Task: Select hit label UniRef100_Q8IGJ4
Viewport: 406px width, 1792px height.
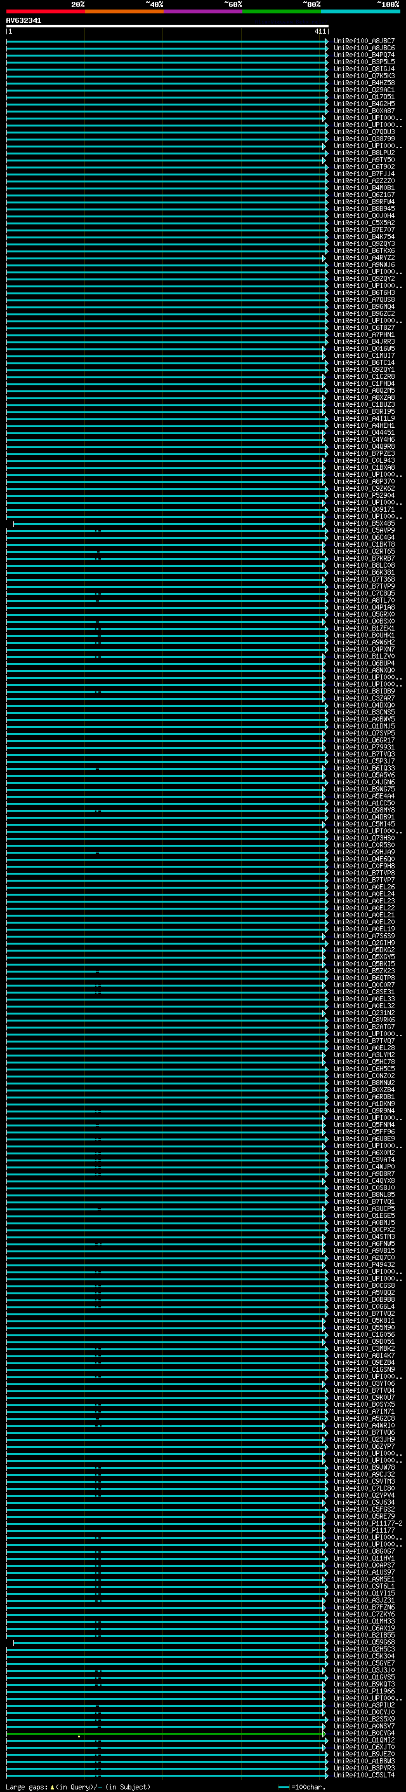Action: click(364, 69)
